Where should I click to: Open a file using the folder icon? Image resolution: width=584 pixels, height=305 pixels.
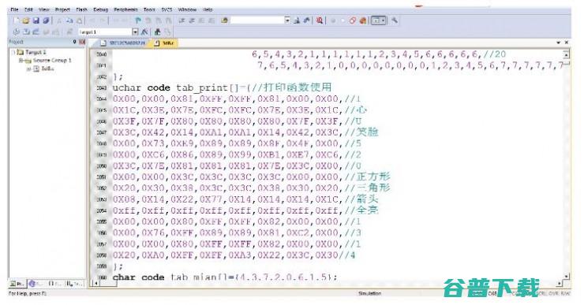click(x=26, y=20)
